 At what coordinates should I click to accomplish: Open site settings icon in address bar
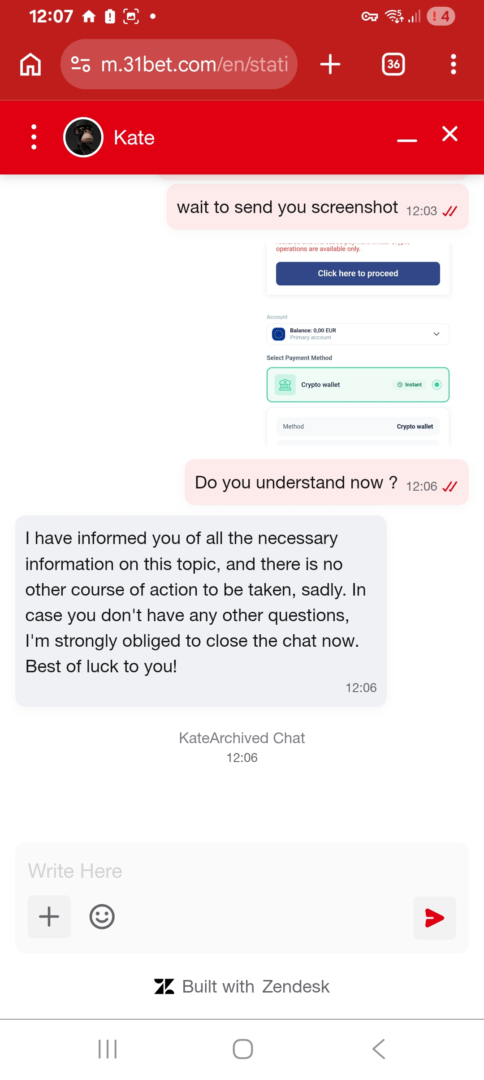(x=81, y=64)
